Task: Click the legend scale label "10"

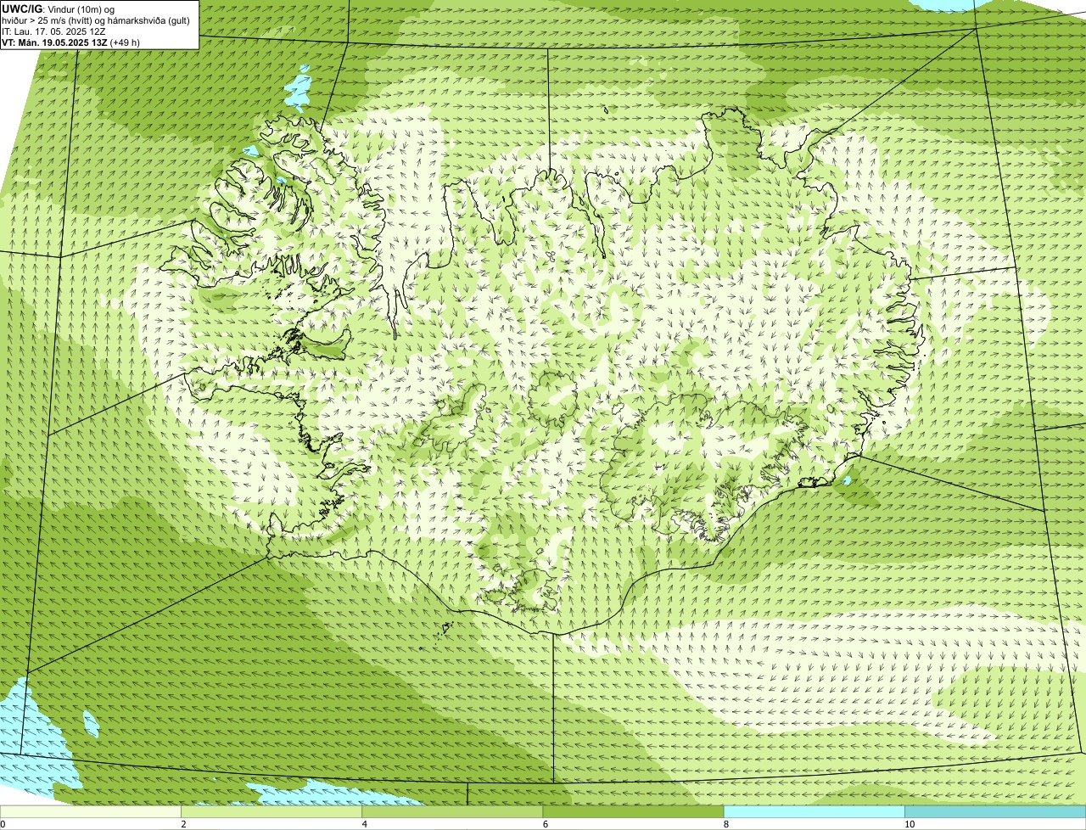Action: coord(910,824)
